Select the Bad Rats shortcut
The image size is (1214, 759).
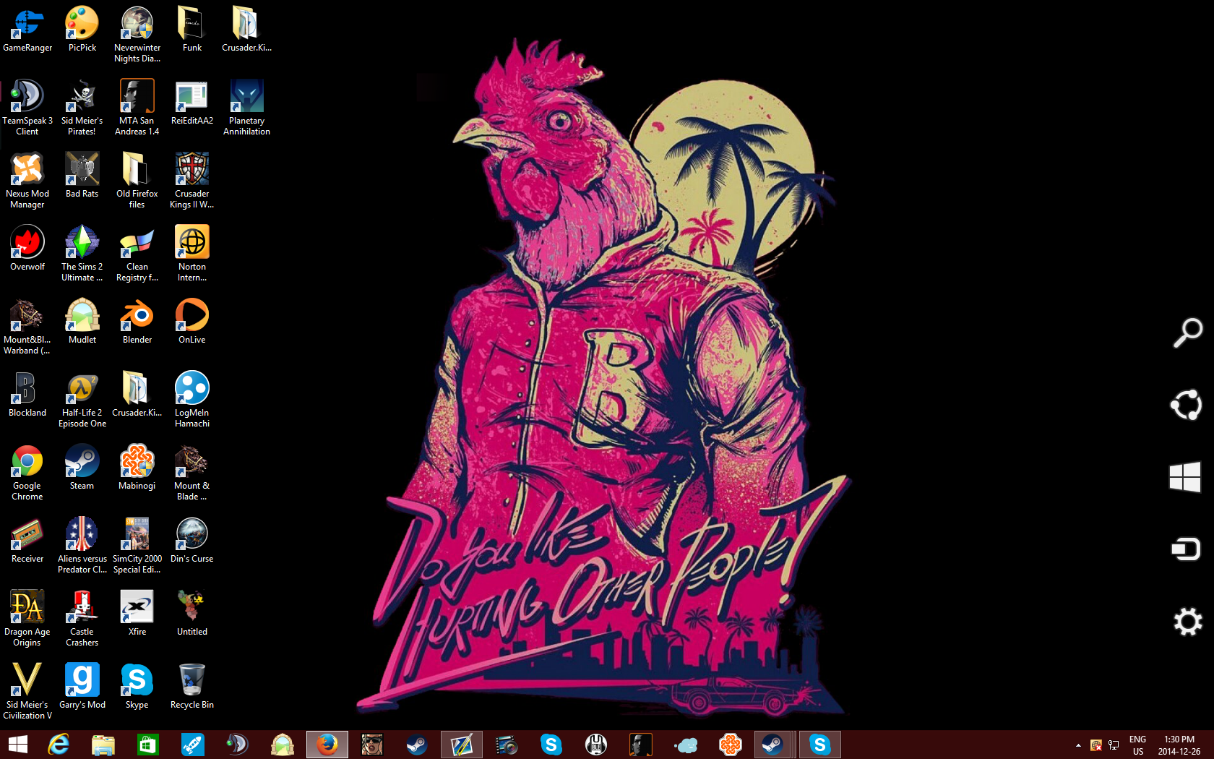click(82, 176)
